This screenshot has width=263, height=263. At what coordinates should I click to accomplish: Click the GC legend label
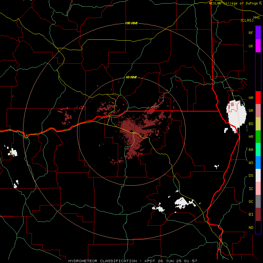point(251,202)
